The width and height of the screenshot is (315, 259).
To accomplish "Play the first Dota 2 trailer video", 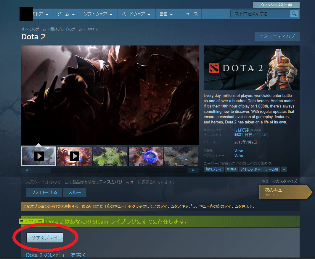I will pyautogui.click(x=39, y=156).
